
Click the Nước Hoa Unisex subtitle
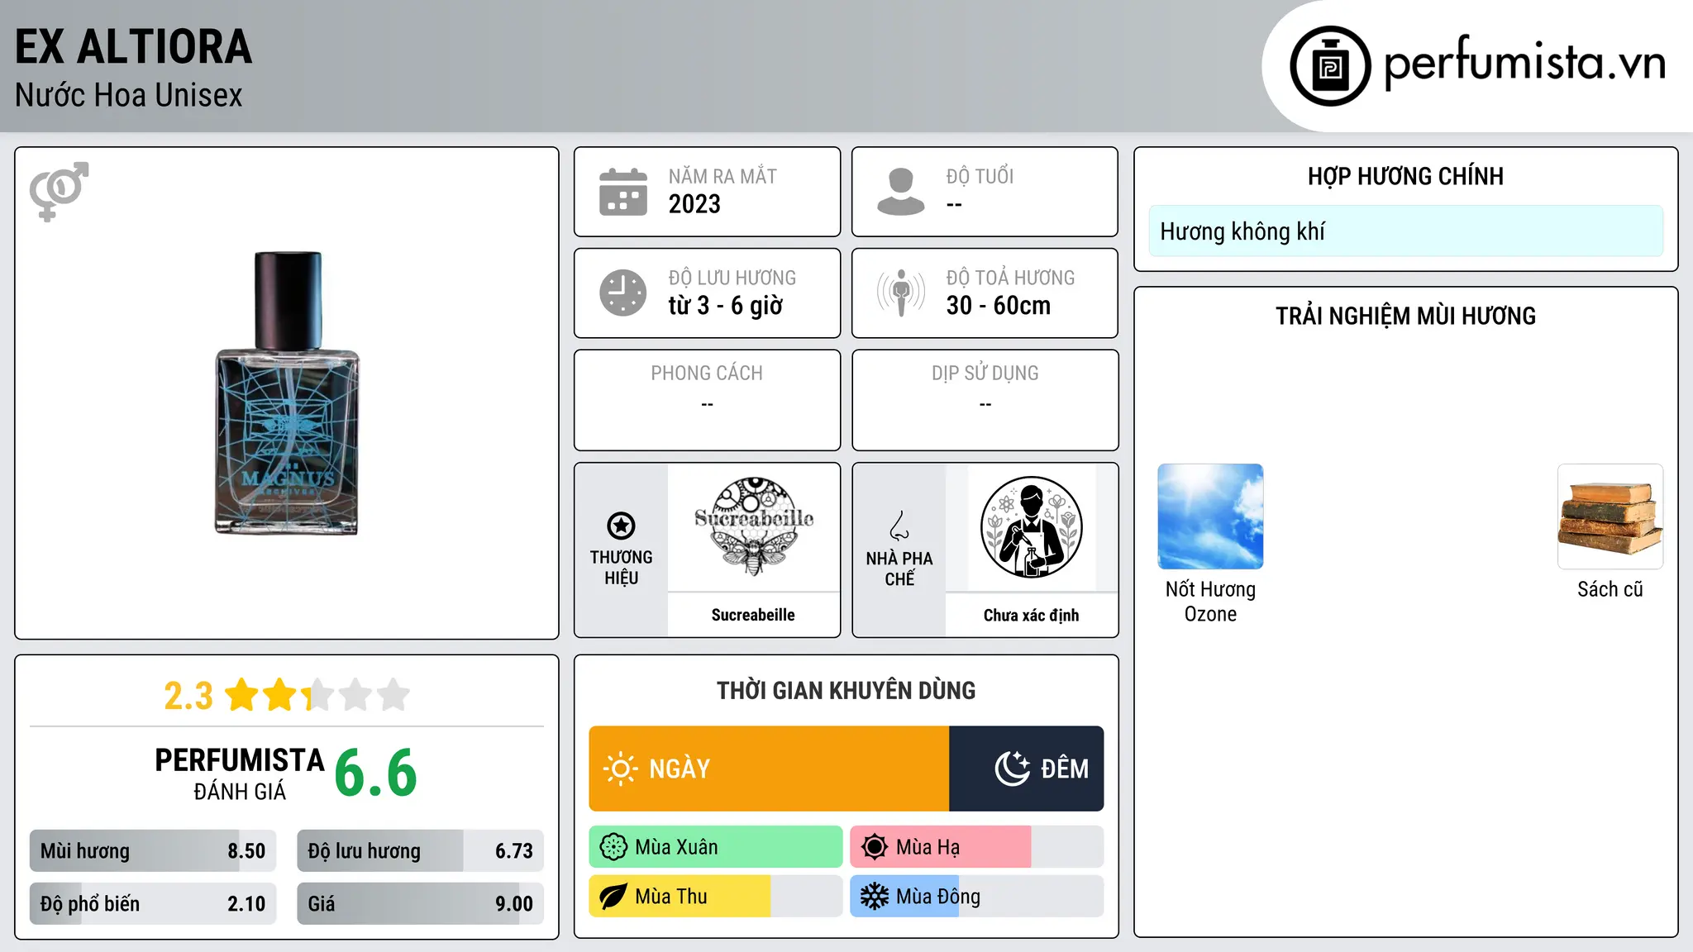(129, 96)
